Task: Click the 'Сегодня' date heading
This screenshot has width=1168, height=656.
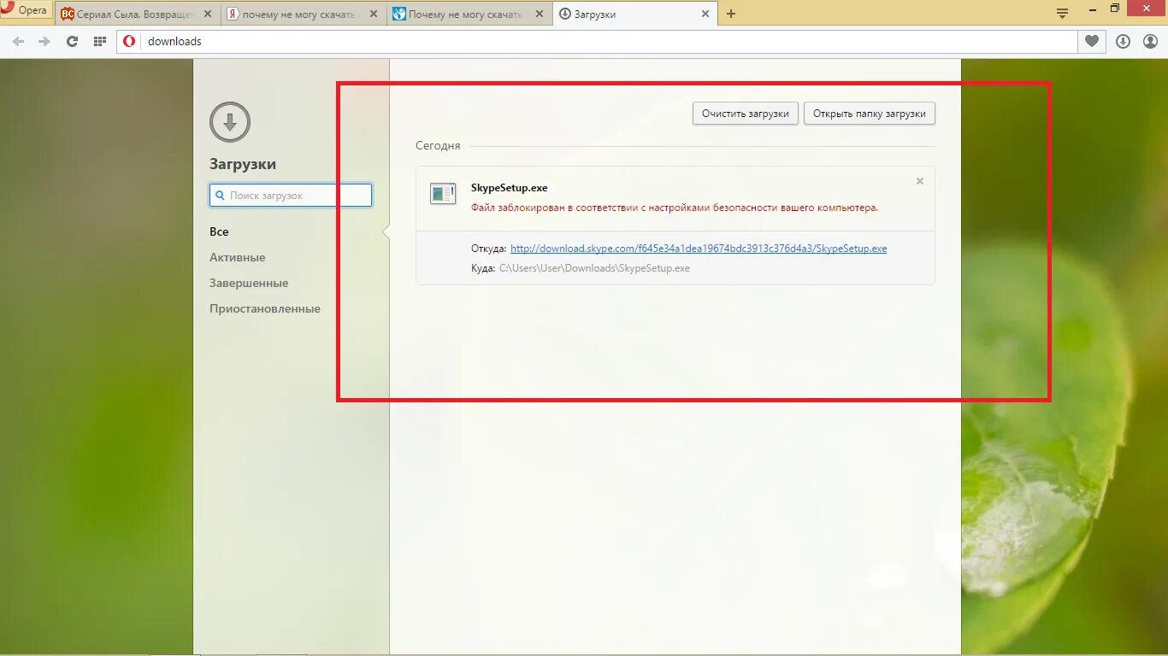Action: point(438,146)
